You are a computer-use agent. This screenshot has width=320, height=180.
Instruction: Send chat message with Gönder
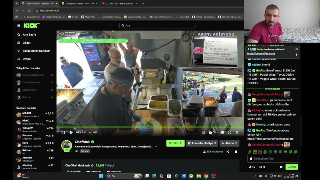(x=292, y=167)
